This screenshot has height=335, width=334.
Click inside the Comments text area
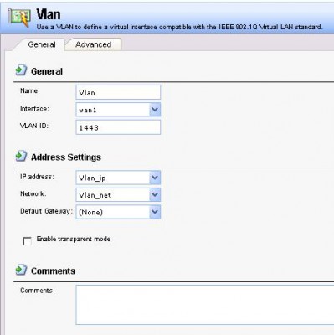[205, 305]
